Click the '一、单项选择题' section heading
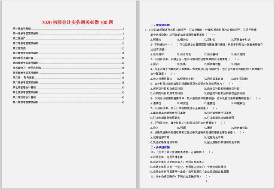Screen dimensions: 275x190 click(x=159, y=25)
